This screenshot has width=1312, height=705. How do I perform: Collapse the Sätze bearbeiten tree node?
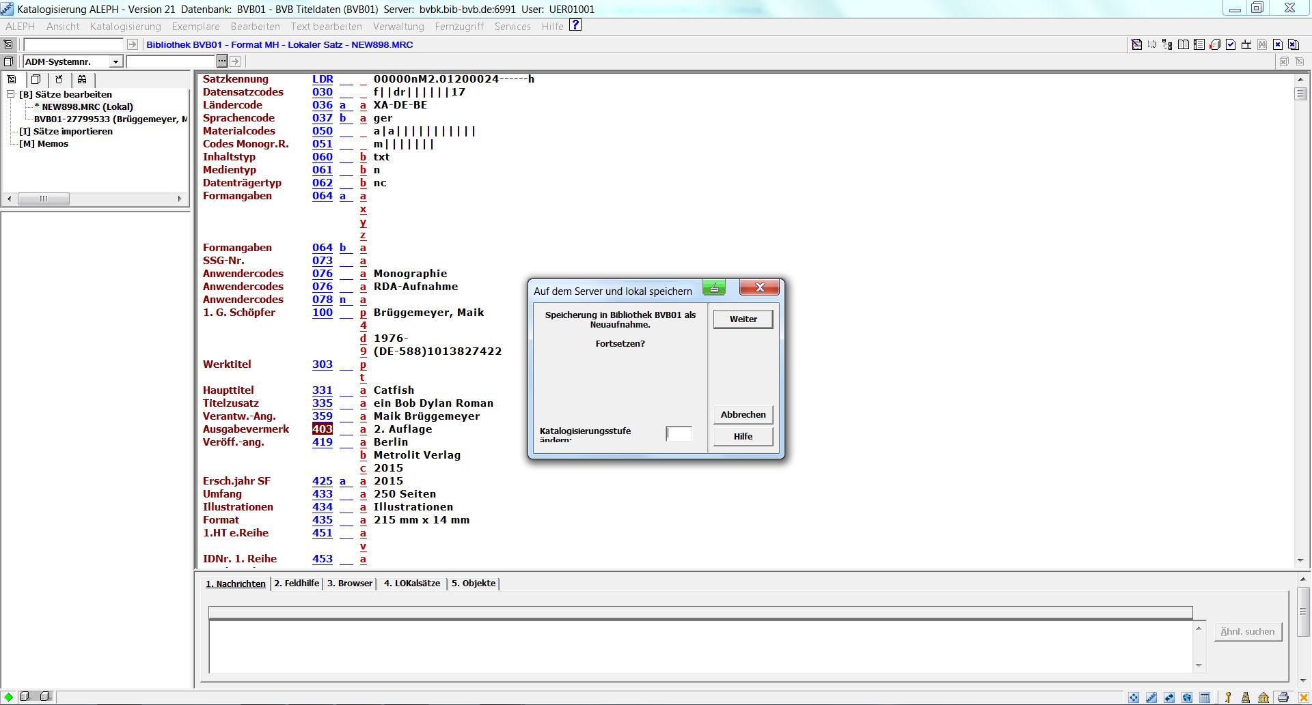tap(11, 94)
